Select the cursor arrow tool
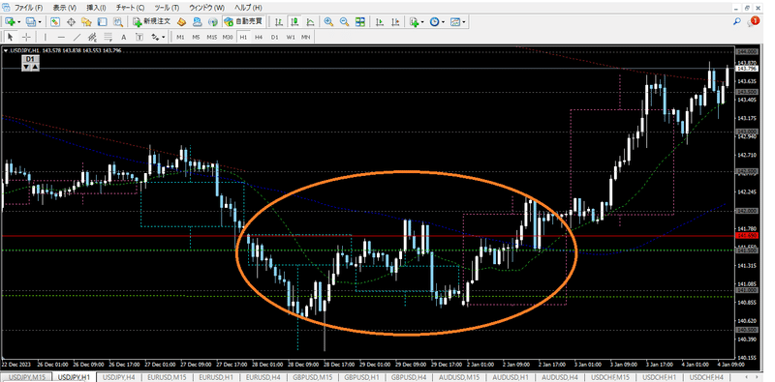The image size is (775, 382). [11, 37]
